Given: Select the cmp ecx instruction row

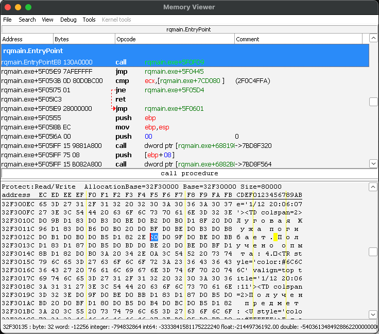Looking at the screenshot, I should [x=185, y=81].
